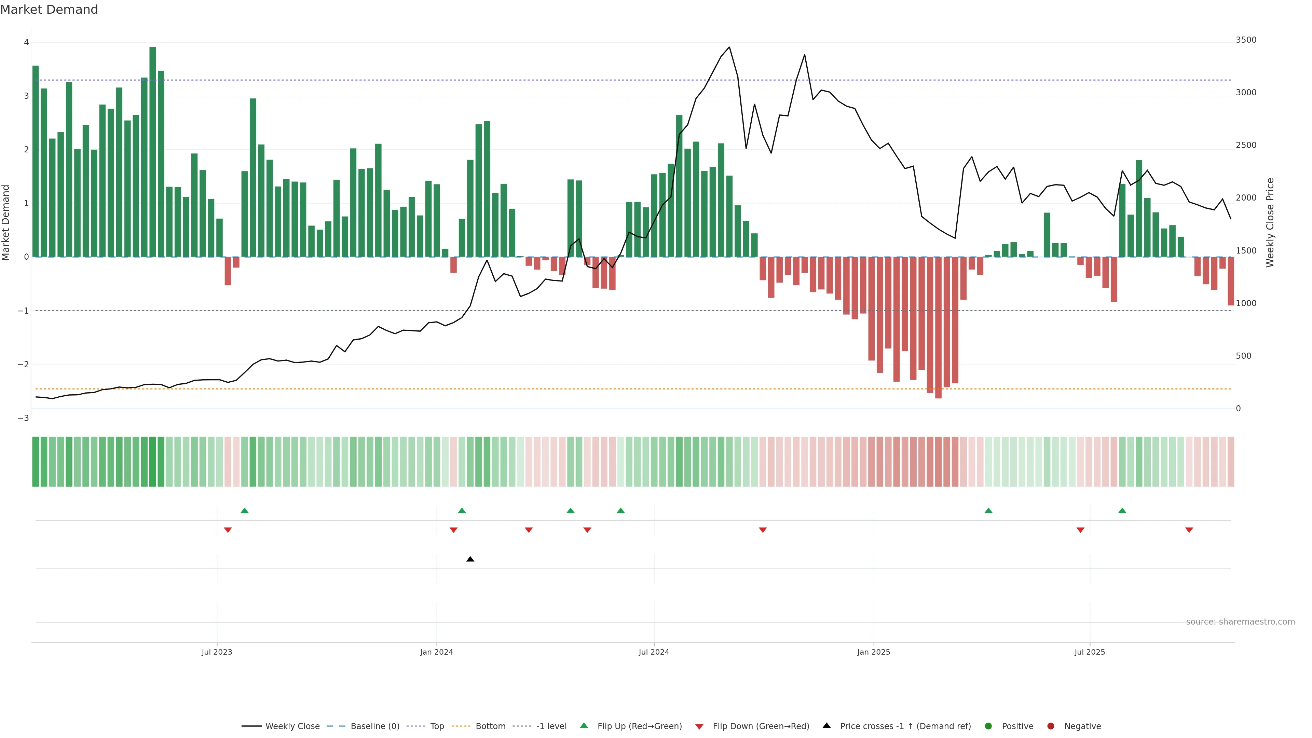Click the last red flip-down triangle marker
This screenshot has height=738, width=1312.
coord(1189,530)
